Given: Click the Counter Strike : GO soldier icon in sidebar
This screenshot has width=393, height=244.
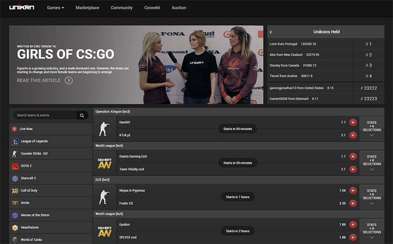Looking at the screenshot, I should pos(15,154).
